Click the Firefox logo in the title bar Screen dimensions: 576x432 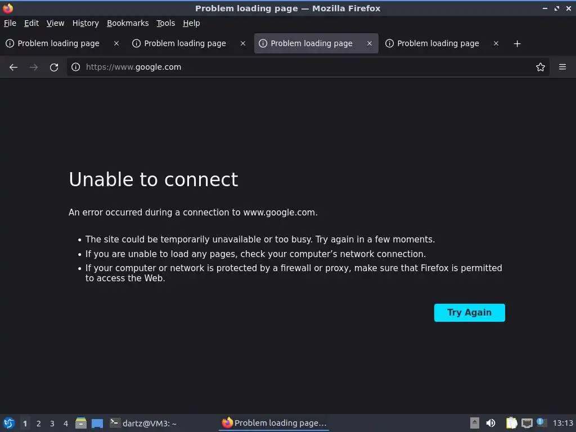(8, 8)
